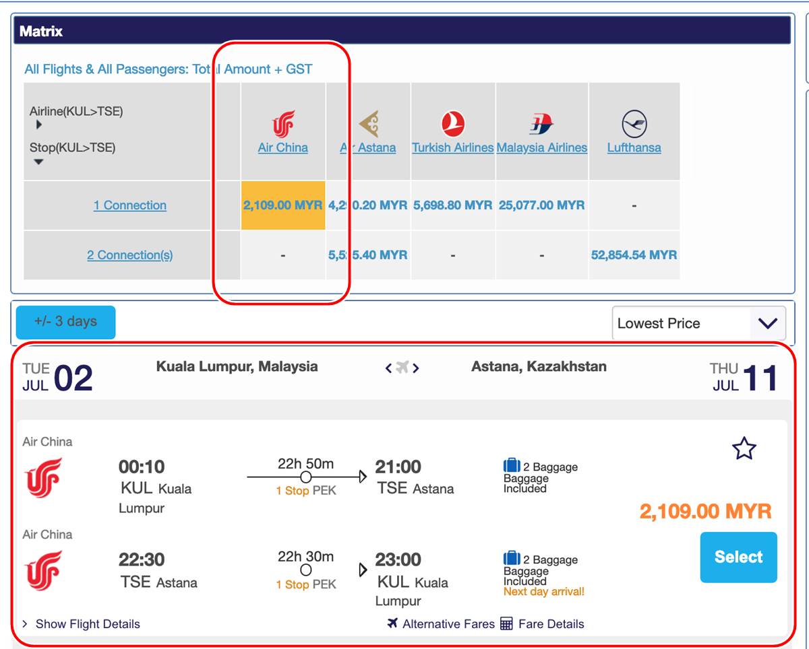
Task: Click the outbound 1 Stop PEK label
Action: [305, 491]
